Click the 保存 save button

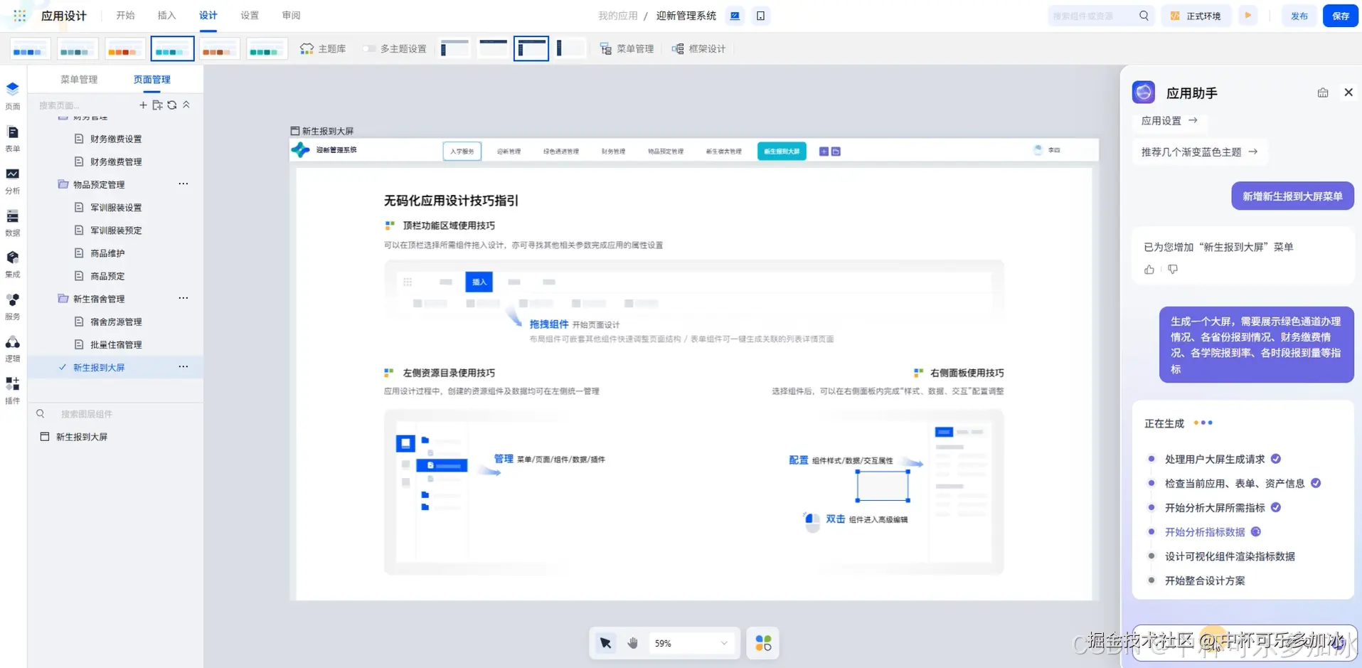tap(1340, 15)
